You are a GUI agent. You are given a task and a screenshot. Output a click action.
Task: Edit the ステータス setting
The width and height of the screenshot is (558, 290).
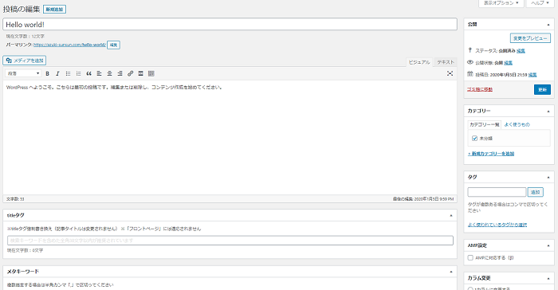(521, 51)
